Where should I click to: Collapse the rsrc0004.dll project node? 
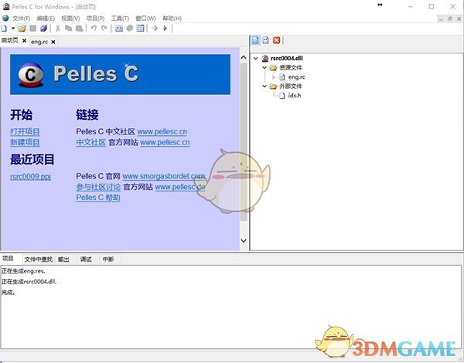257,58
